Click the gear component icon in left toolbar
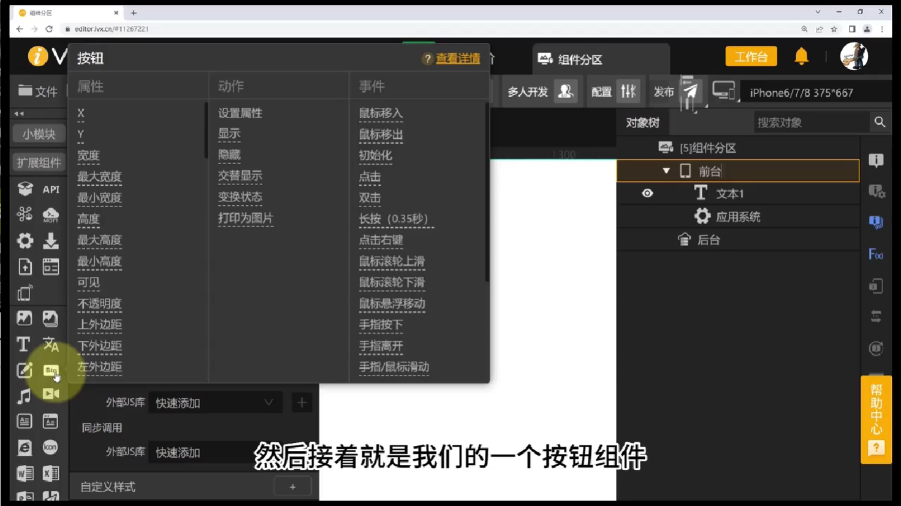The height and width of the screenshot is (506, 901). pos(25,241)
